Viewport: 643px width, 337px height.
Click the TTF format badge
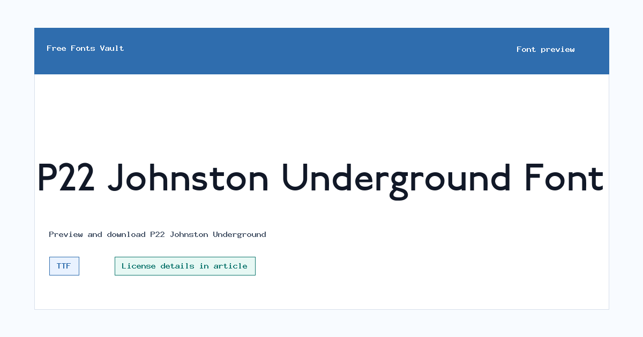tap(64, 266)
